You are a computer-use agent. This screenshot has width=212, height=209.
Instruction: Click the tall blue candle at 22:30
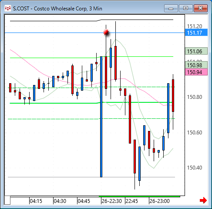click(101, 117)
